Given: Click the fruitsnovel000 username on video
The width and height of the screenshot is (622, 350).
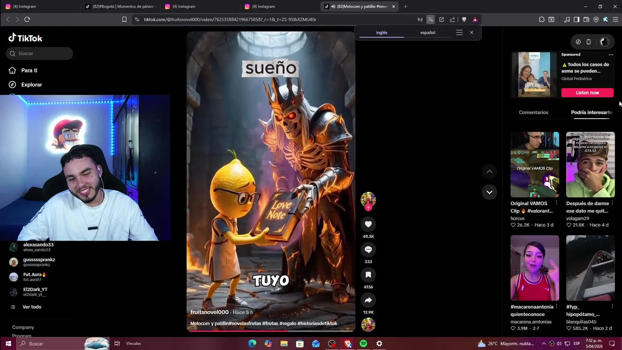Looking at the screenshot, I should point(209,312).
